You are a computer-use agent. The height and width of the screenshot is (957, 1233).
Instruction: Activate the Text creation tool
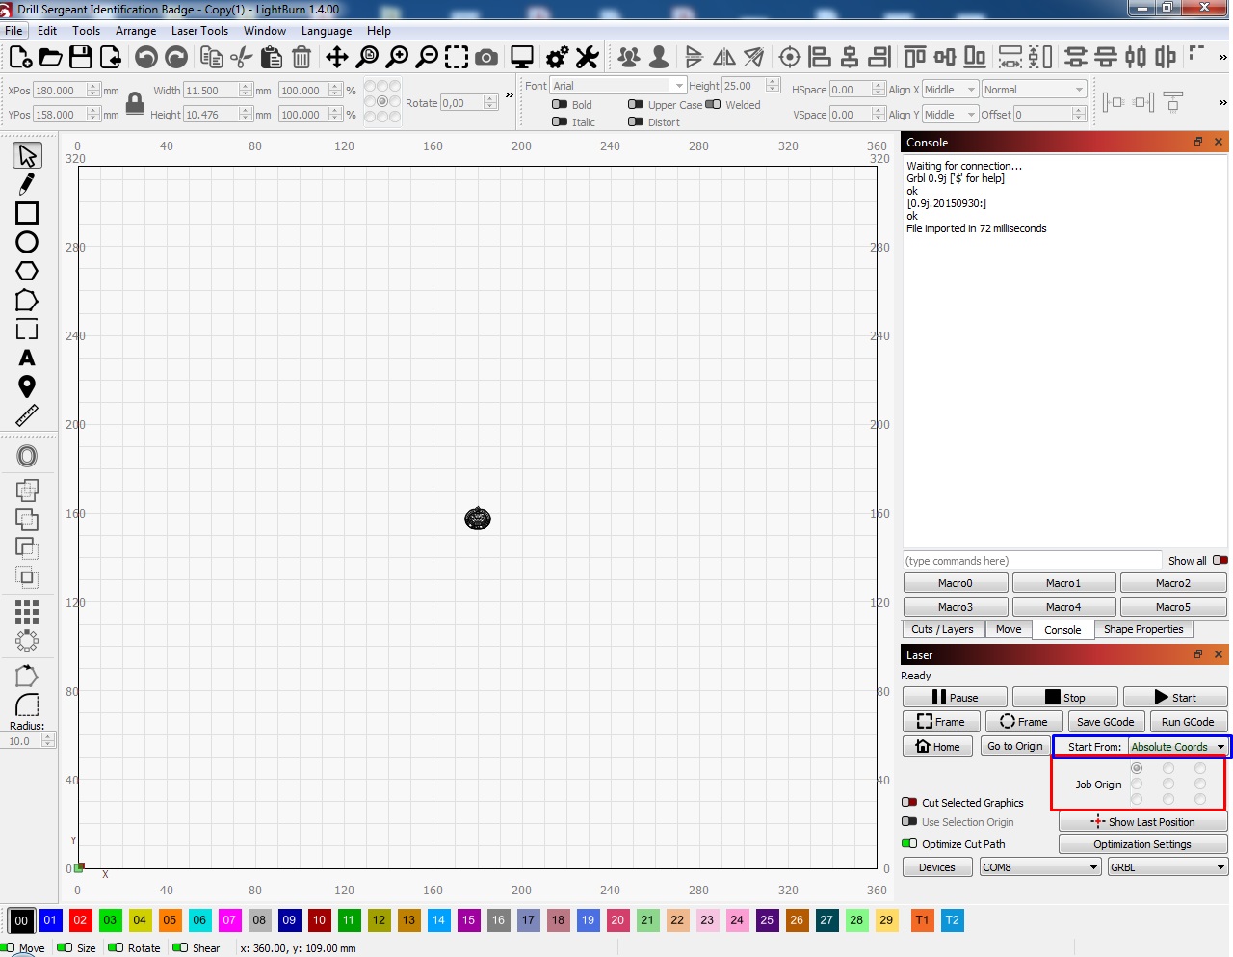point(27,358)
